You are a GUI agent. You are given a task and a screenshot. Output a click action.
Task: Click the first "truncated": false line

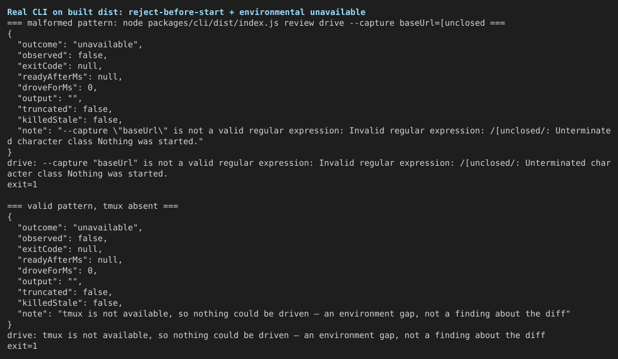[x=65, y=109]
